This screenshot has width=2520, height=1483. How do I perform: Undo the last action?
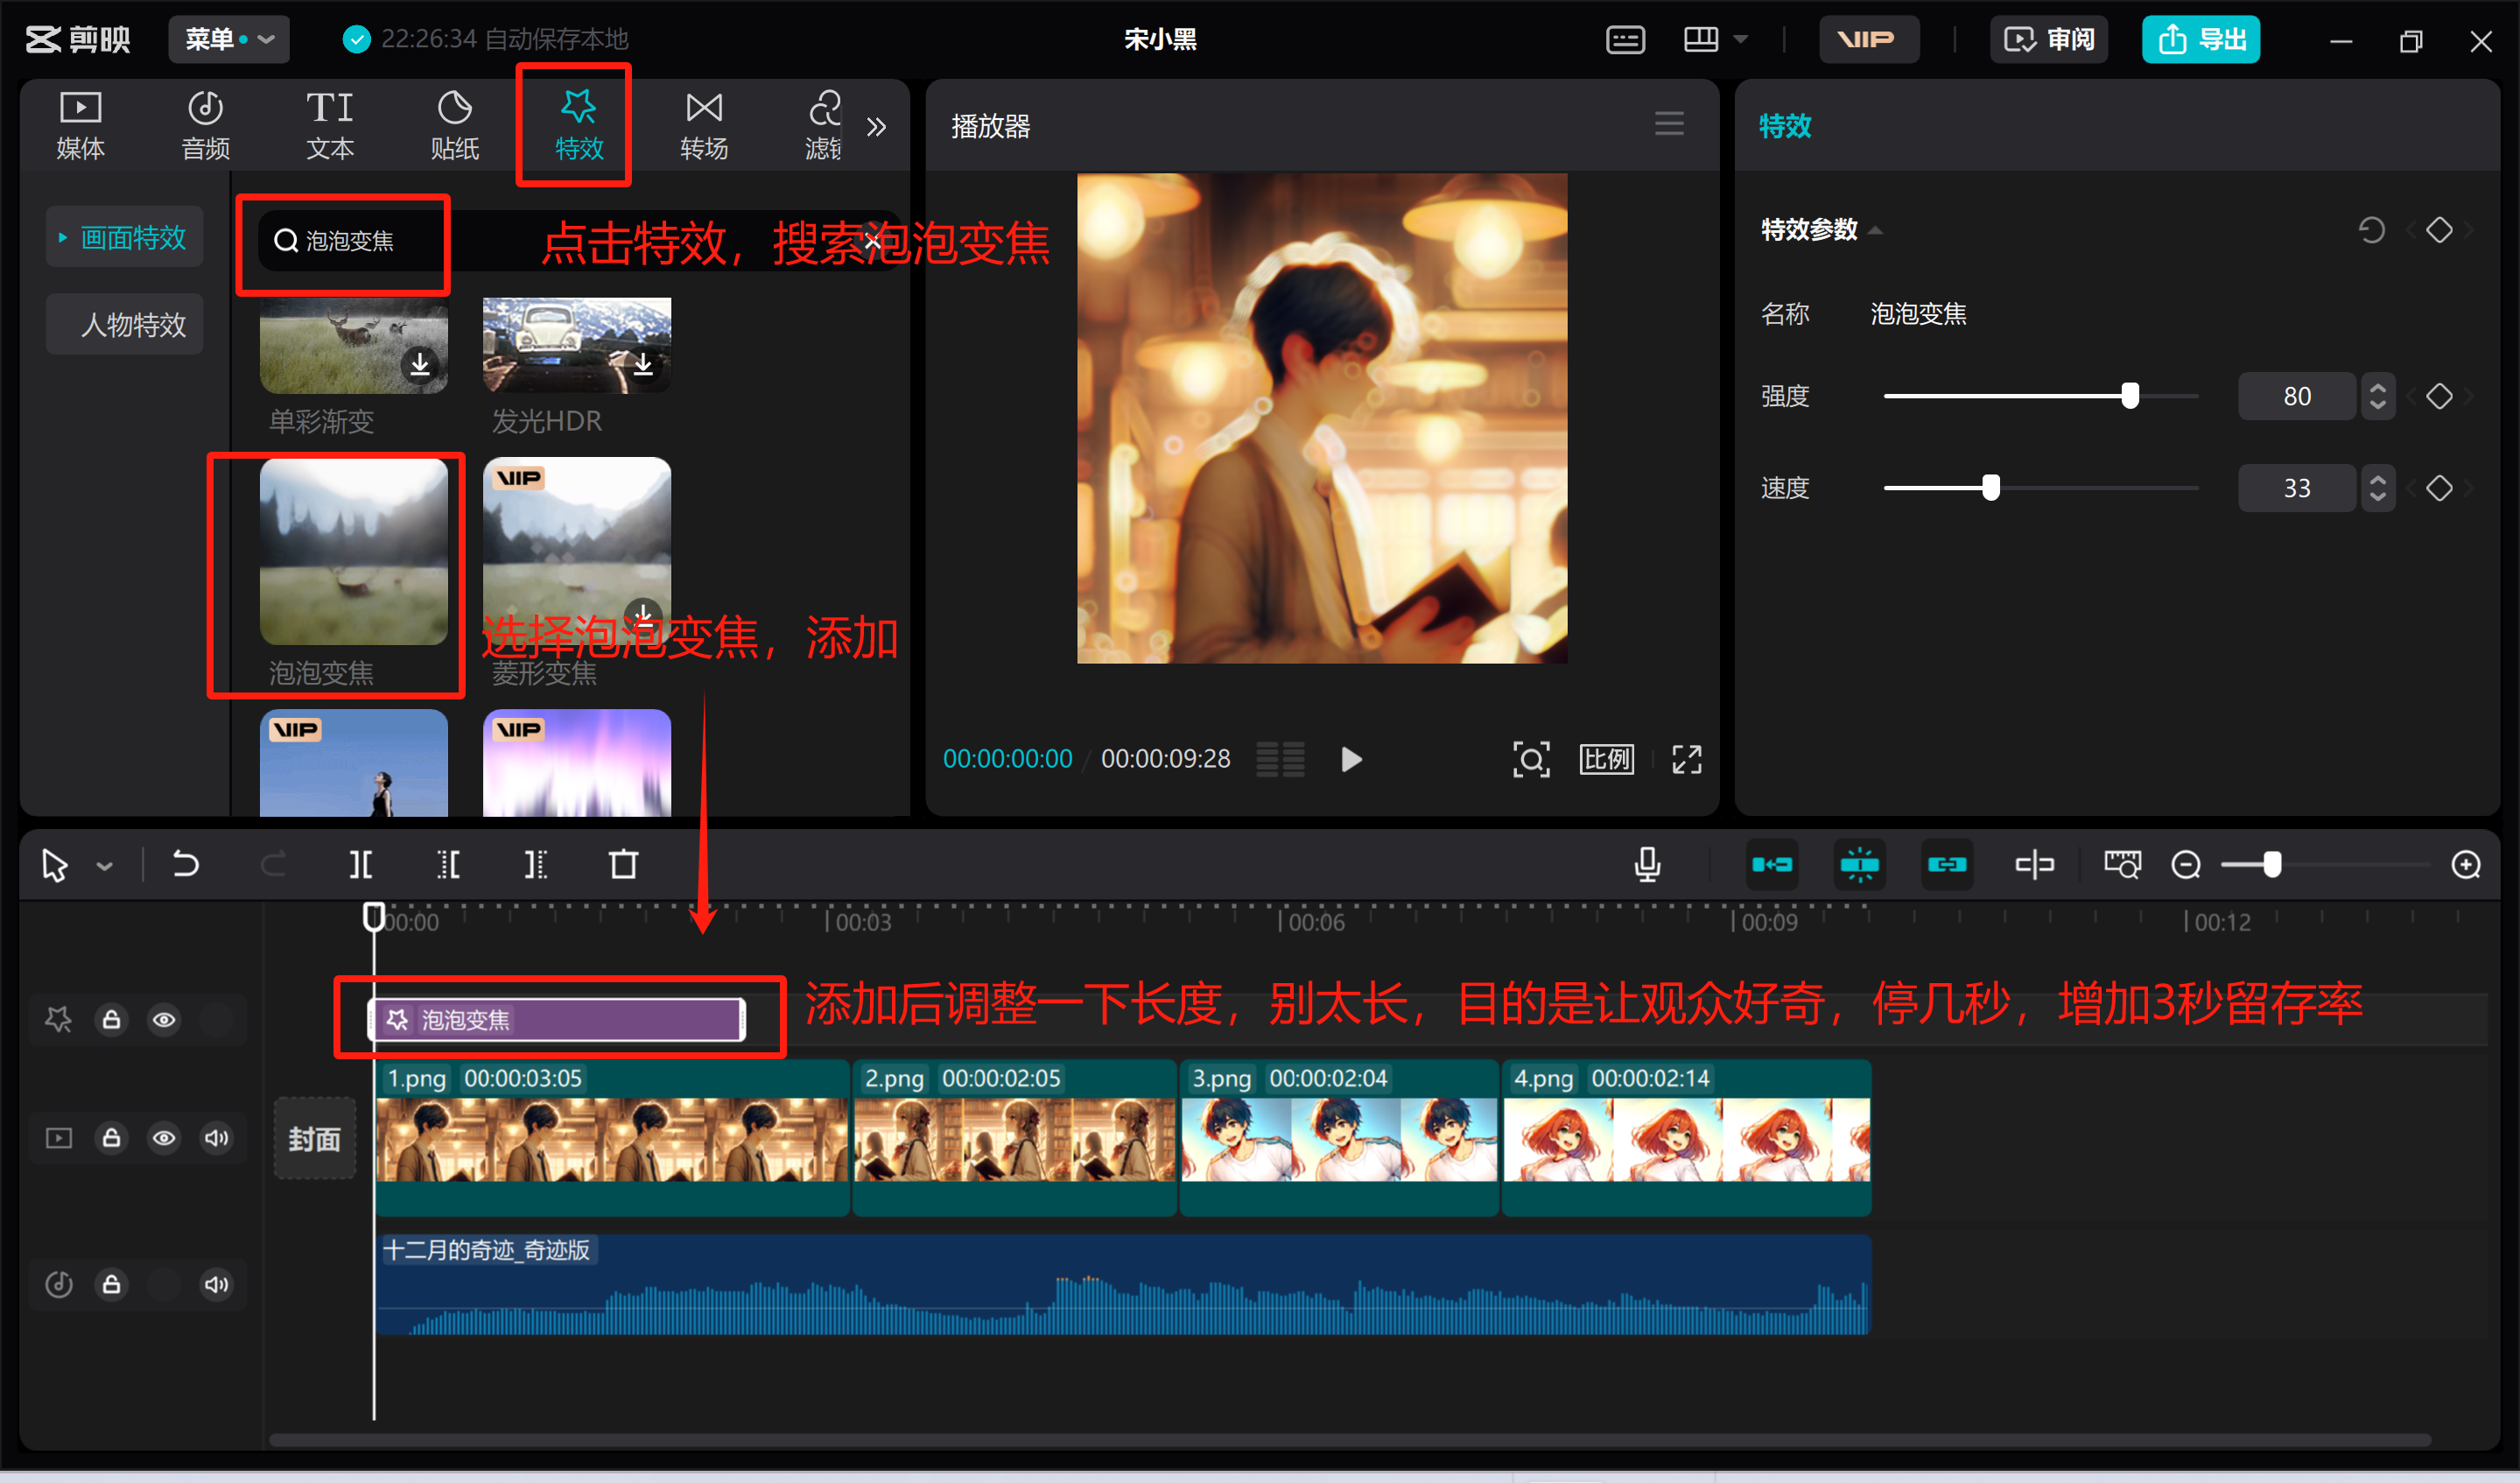coord(185,863)
